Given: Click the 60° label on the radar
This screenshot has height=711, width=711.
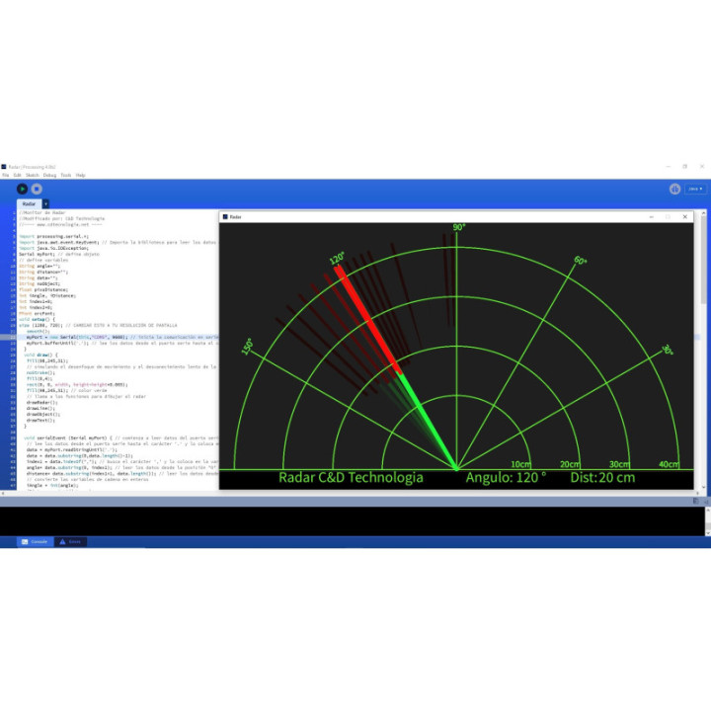Looking at the screenshot, I should click(581, 261).
